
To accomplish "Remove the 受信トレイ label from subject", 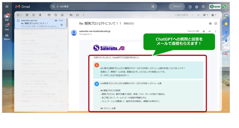I will click(133, 23).
